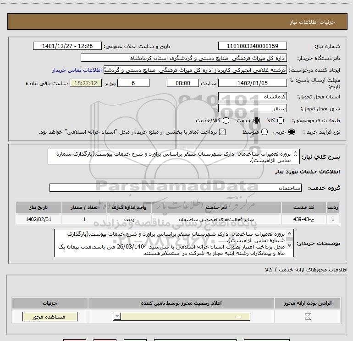The height and width of the screenshot is (341, 353).
Task: Select the متوسط purchase type radio
Action: pos(265,132)
